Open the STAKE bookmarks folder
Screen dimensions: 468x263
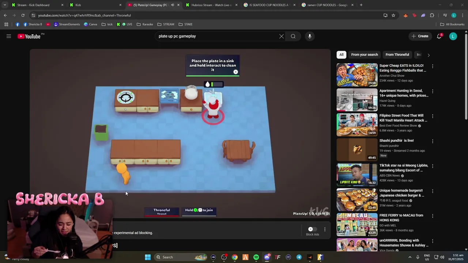pyautogui.click(x=185, y=24)
